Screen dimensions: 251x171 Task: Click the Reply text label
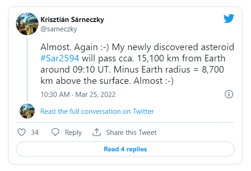point(73,133)
